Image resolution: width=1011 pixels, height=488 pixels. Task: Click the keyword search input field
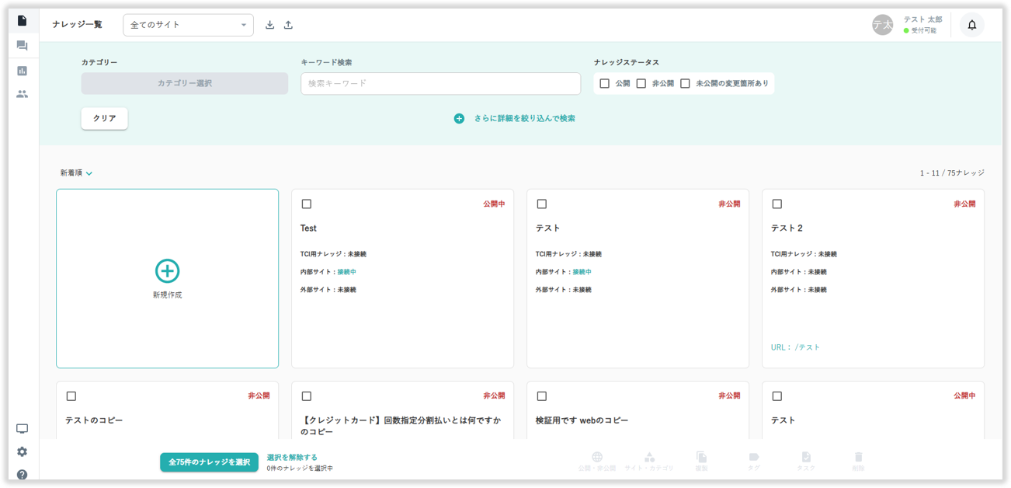[x=440, y=83]
